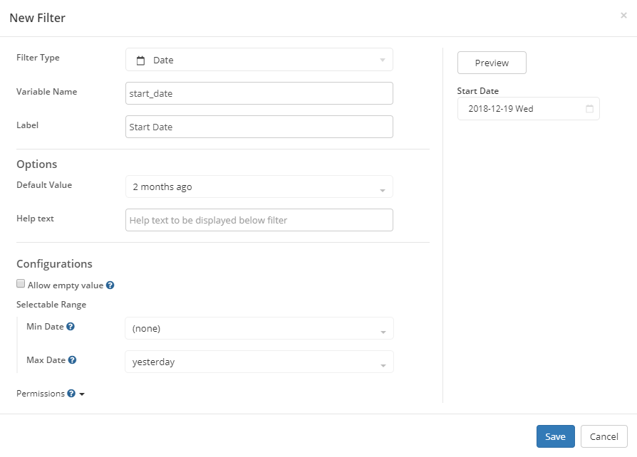Click the Variable Name input field
The width and height of the screenshot is (637, 457).
[x=259, y=93]
